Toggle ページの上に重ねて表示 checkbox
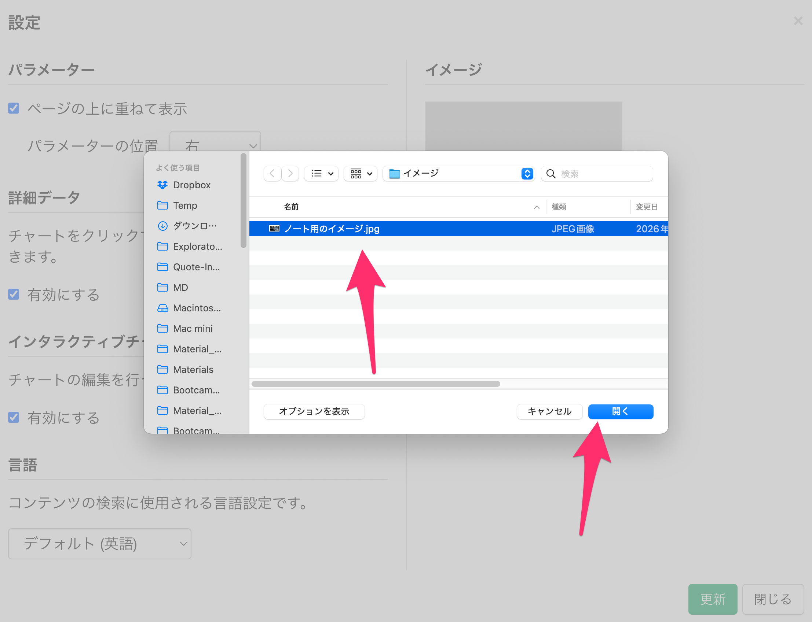The height and width of the screenshot is (622, 812). [x=14, y=108]
